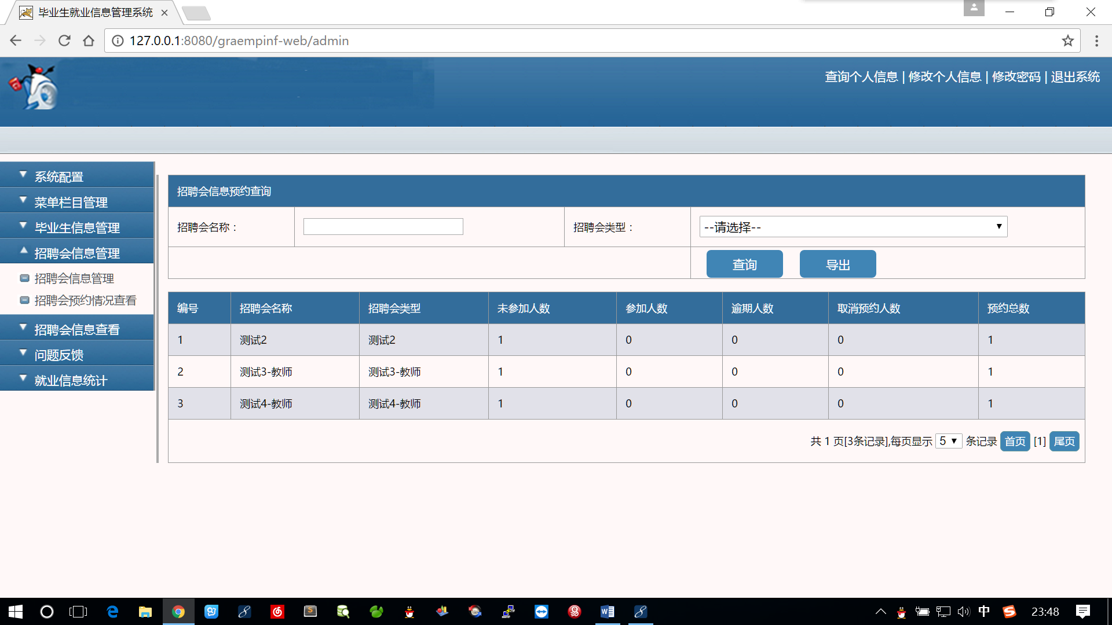Open the 招聘会预约情况查看 submenu item
Viewport: 1112px width, 625px height.
85,300
